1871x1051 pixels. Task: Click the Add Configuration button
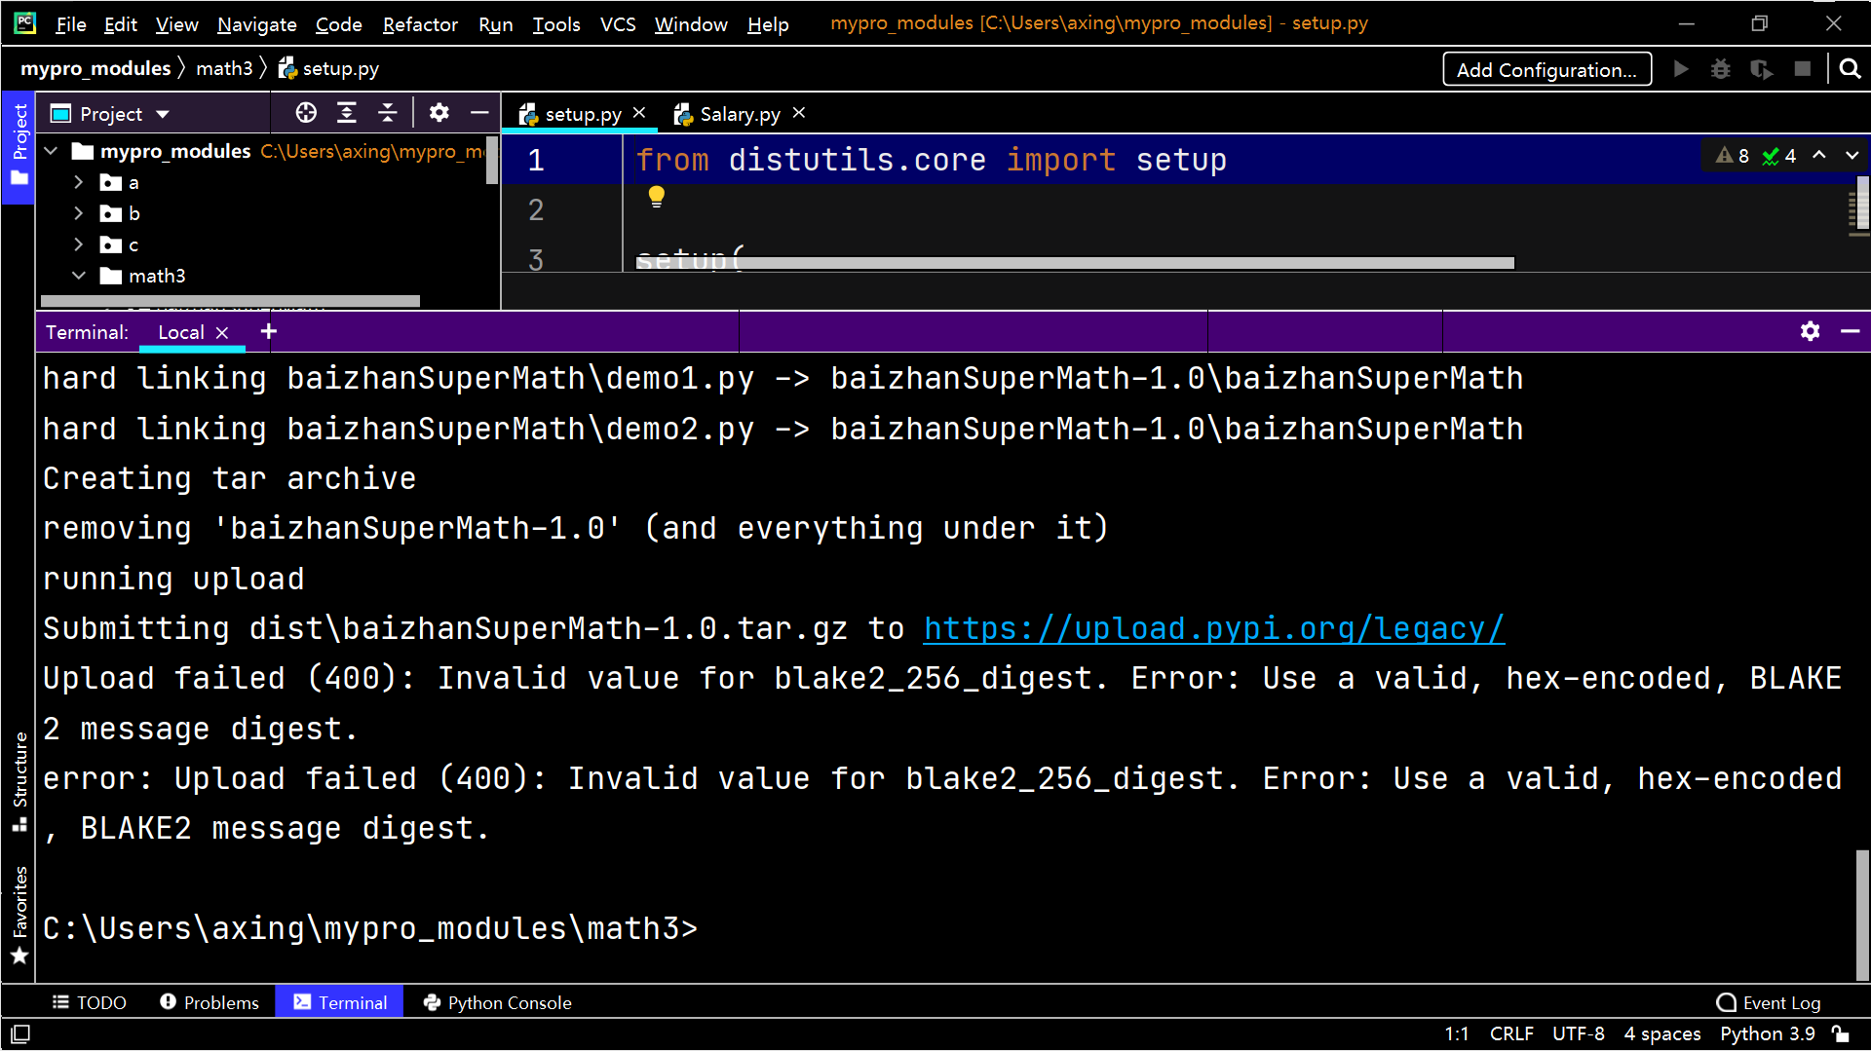[1546, 69]
